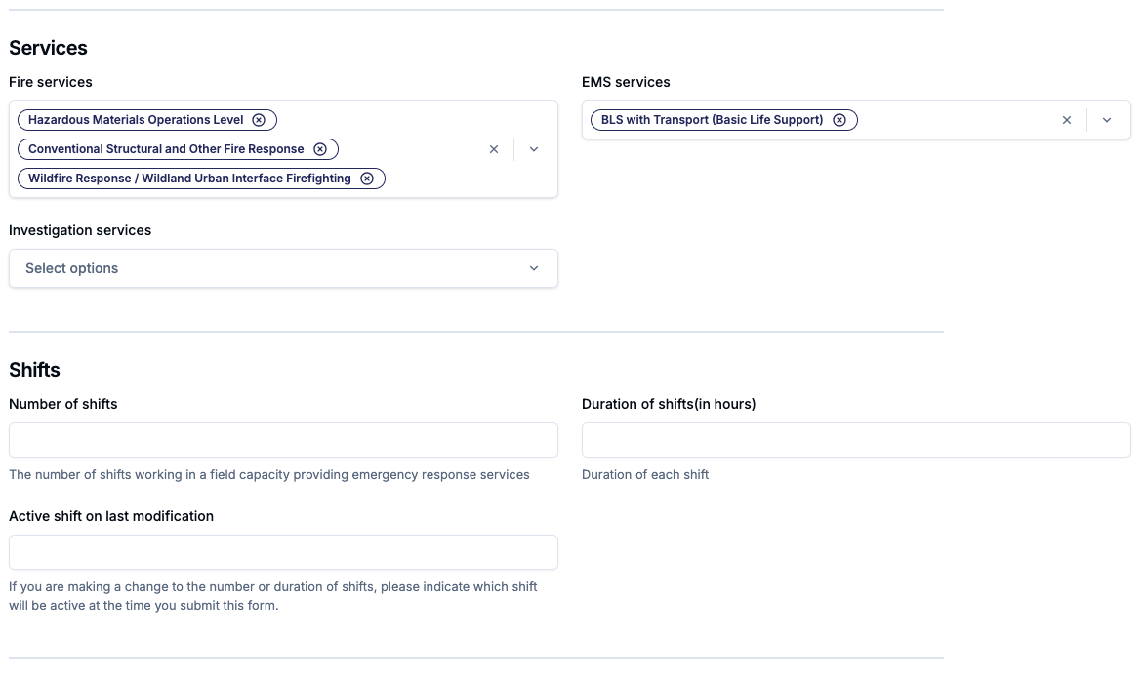Click the Select options placeholder text
Viewport: 1146px width, 677px height.
(72, 268)
